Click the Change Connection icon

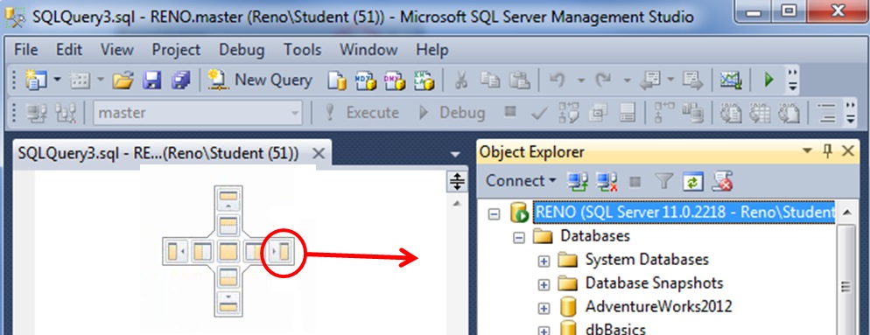pyautogui.click(x=67, y=113)
